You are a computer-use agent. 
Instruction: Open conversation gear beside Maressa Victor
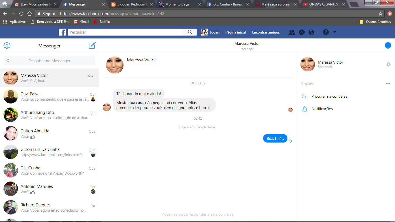[389, 64]
